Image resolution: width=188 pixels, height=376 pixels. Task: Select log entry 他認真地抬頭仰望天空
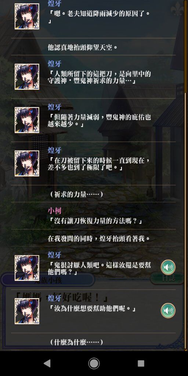(x=83, y=47)
